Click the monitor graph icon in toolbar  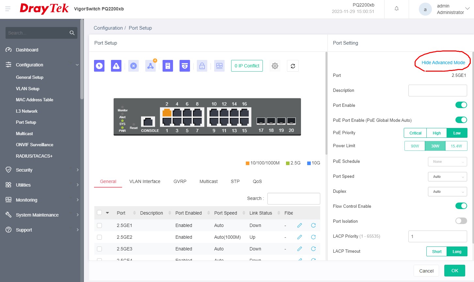pyautogui.click(x=219, y=66)
